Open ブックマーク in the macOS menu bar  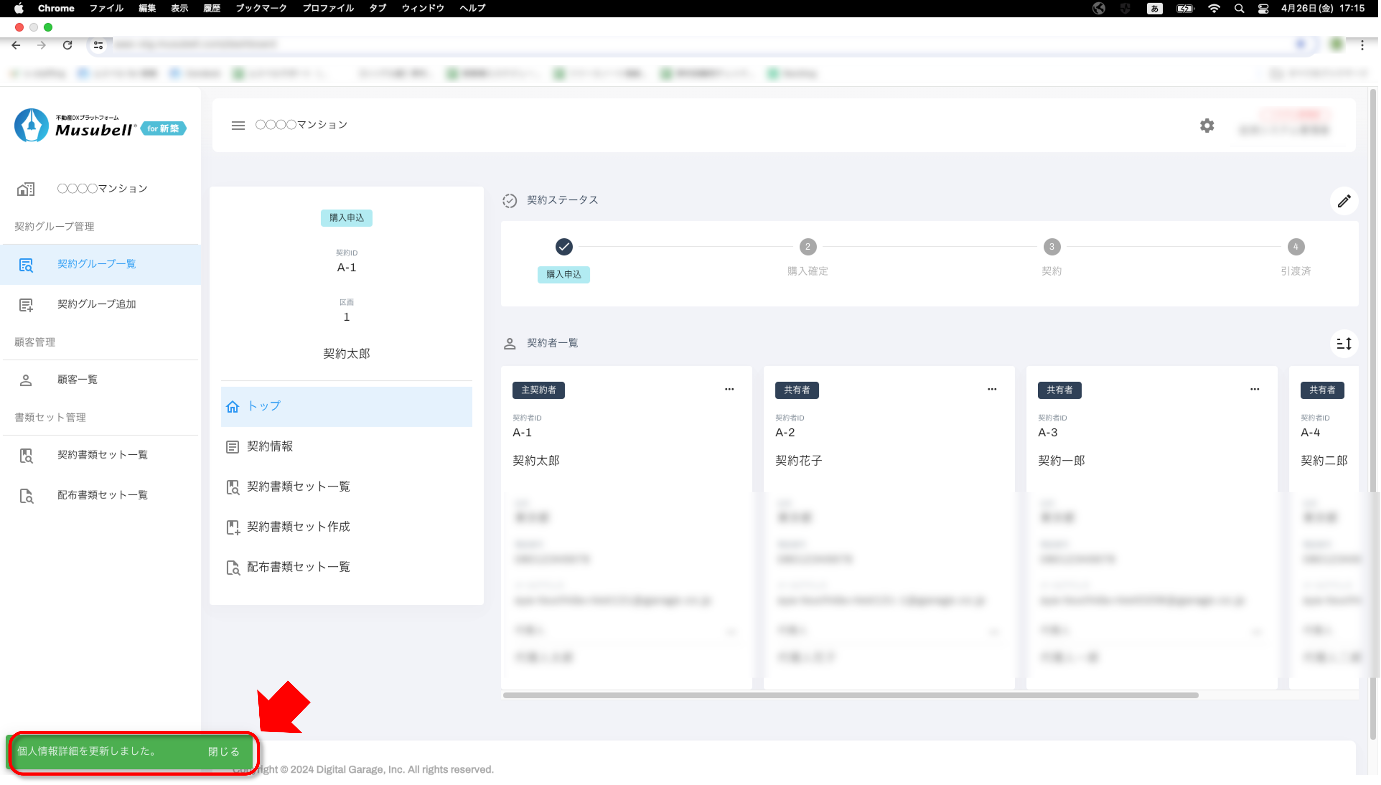(261, 8)
